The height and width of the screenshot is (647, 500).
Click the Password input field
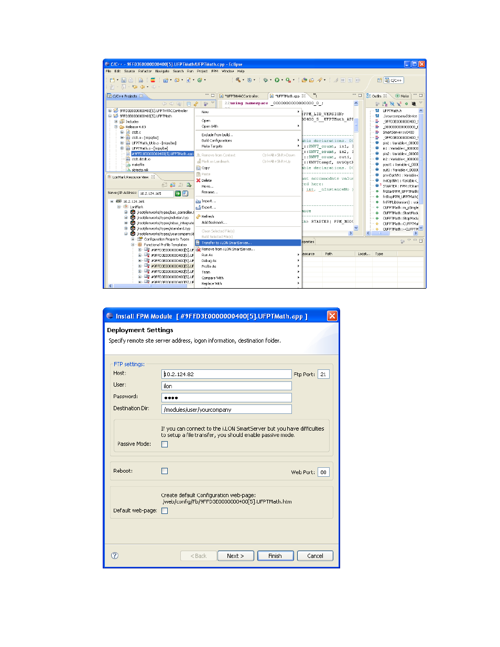click(226, 398)
